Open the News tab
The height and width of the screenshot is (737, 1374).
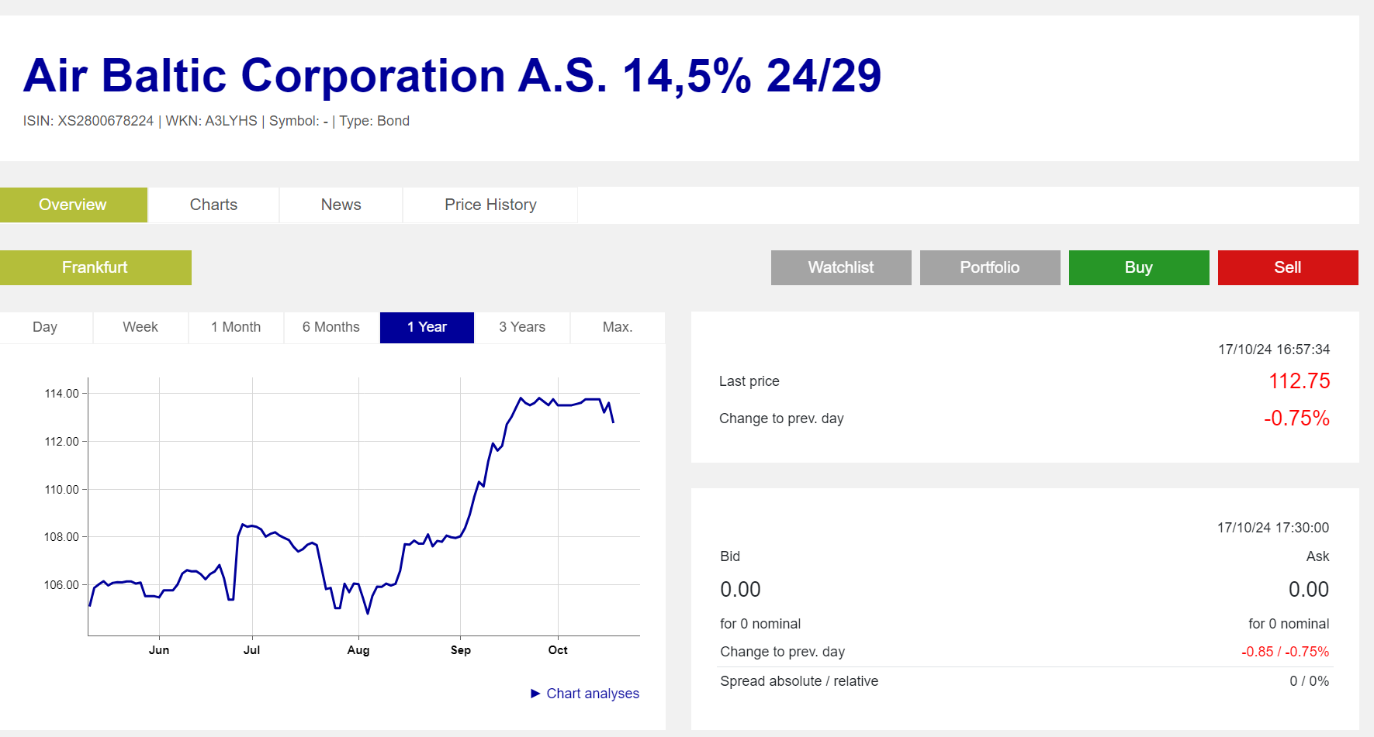[x=341, y=205]
